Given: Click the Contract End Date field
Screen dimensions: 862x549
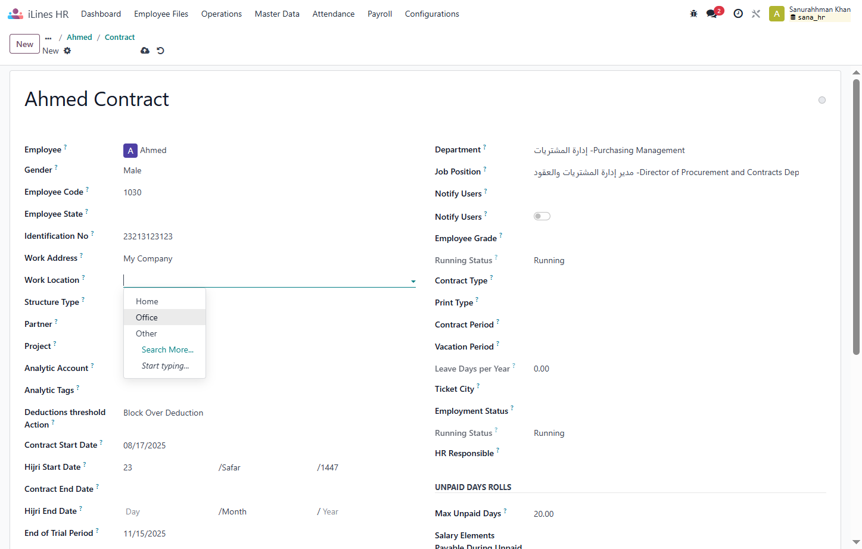Looking at the screenshot, I should [x=269, y=489].
